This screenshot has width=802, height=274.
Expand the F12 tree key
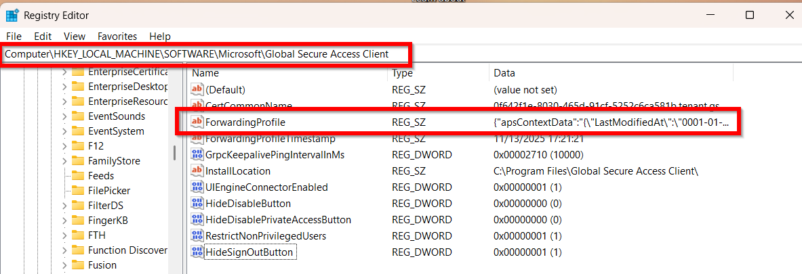pyautogui.click(x=64, y=146)
